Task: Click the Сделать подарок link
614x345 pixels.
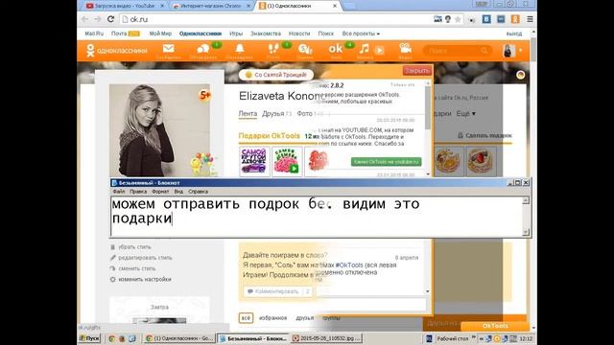Action: click(484, 135)
